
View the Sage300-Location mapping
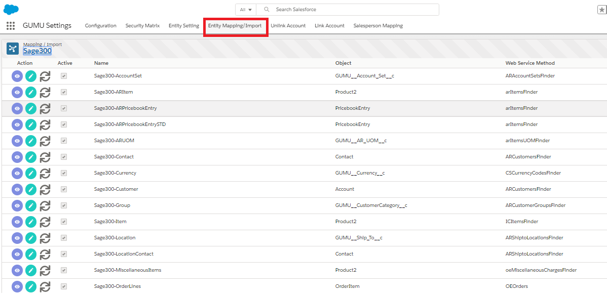(x=17, y=238)
